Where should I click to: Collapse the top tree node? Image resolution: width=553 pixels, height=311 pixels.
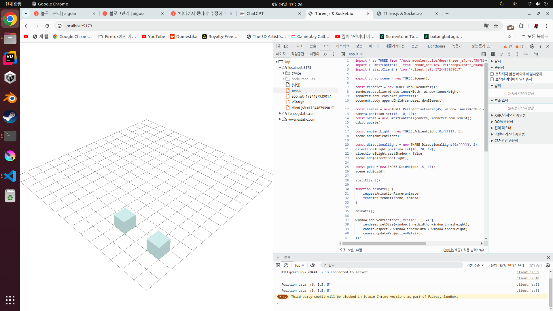pyautogui.click(x=277, y=62)
